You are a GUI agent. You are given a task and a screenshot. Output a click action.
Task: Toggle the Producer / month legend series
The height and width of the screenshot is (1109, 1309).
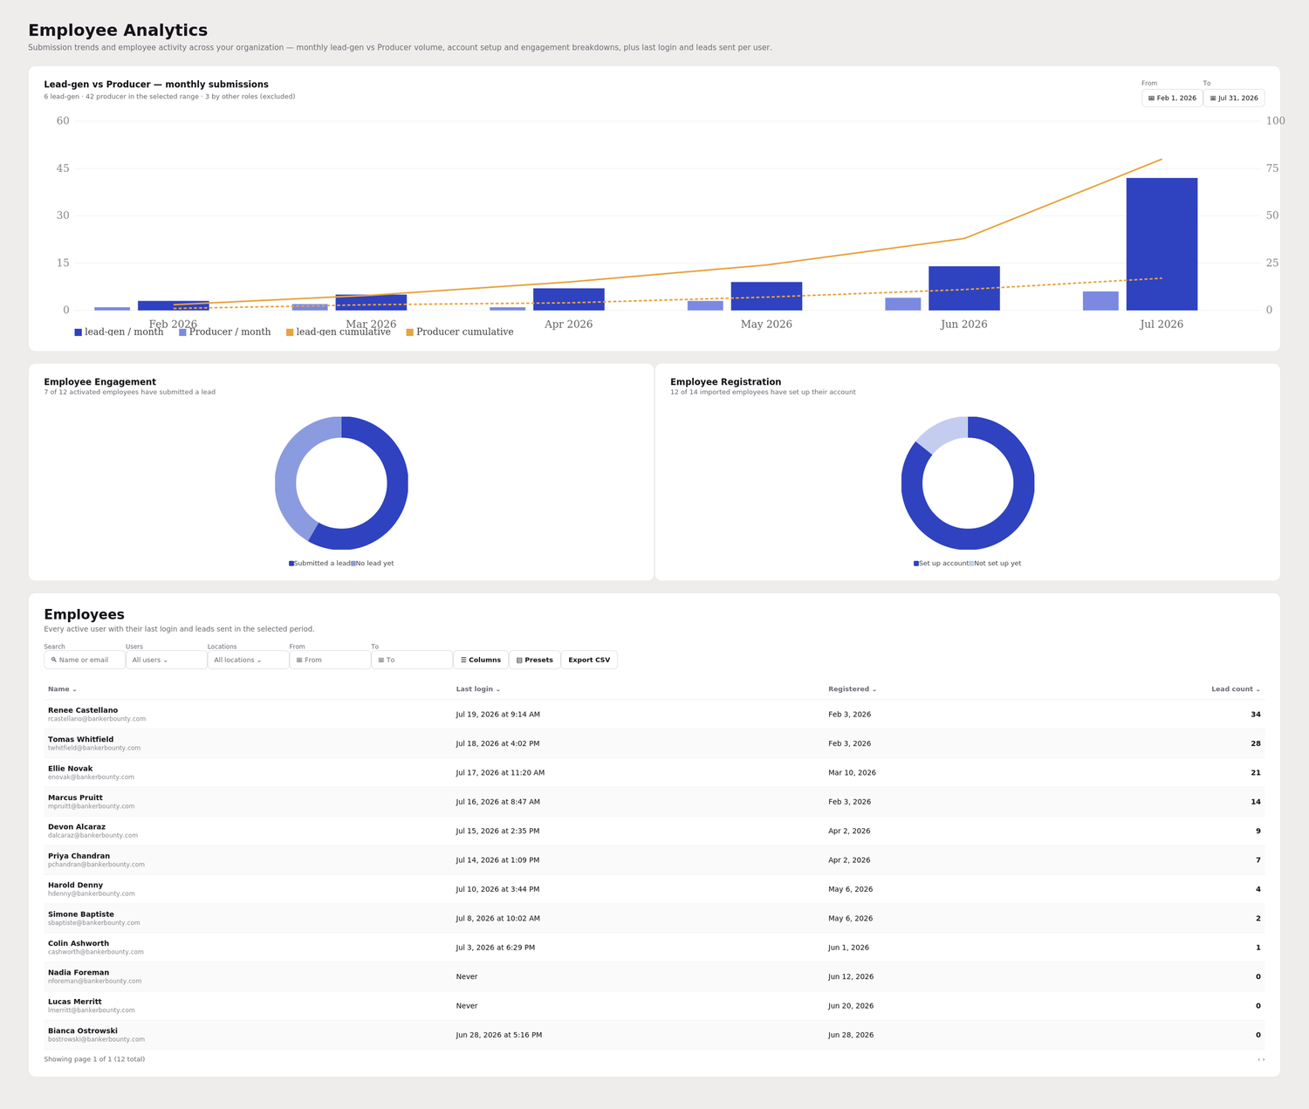(225, 332)
